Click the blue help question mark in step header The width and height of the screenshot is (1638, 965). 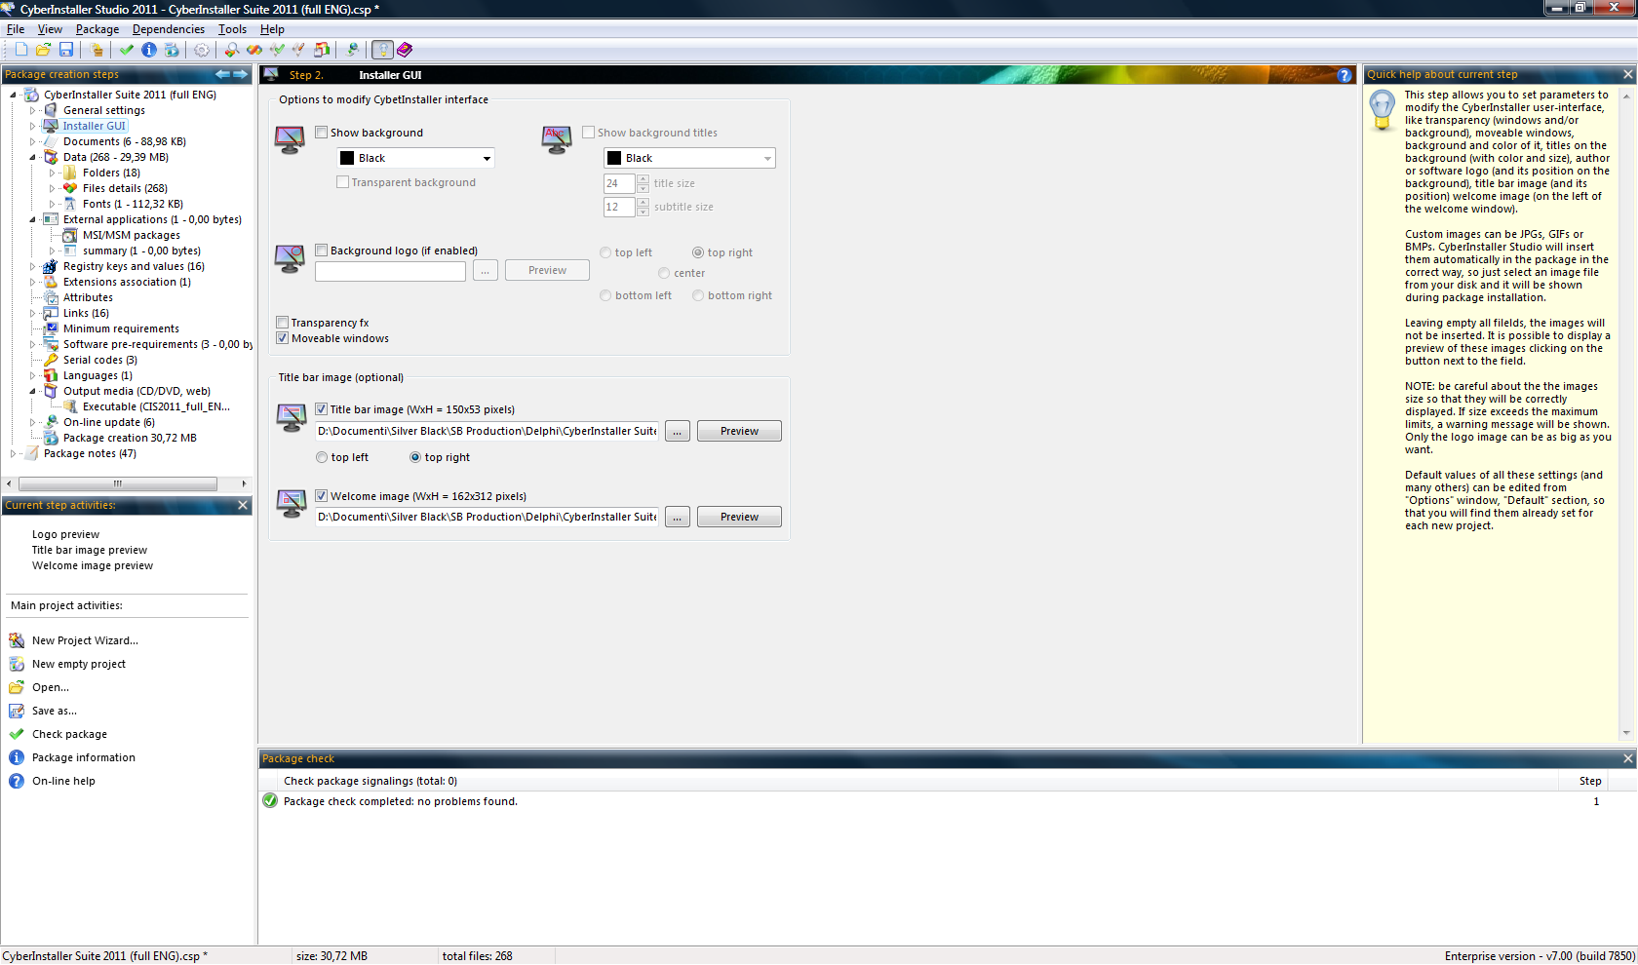(x=1345, y=75)
